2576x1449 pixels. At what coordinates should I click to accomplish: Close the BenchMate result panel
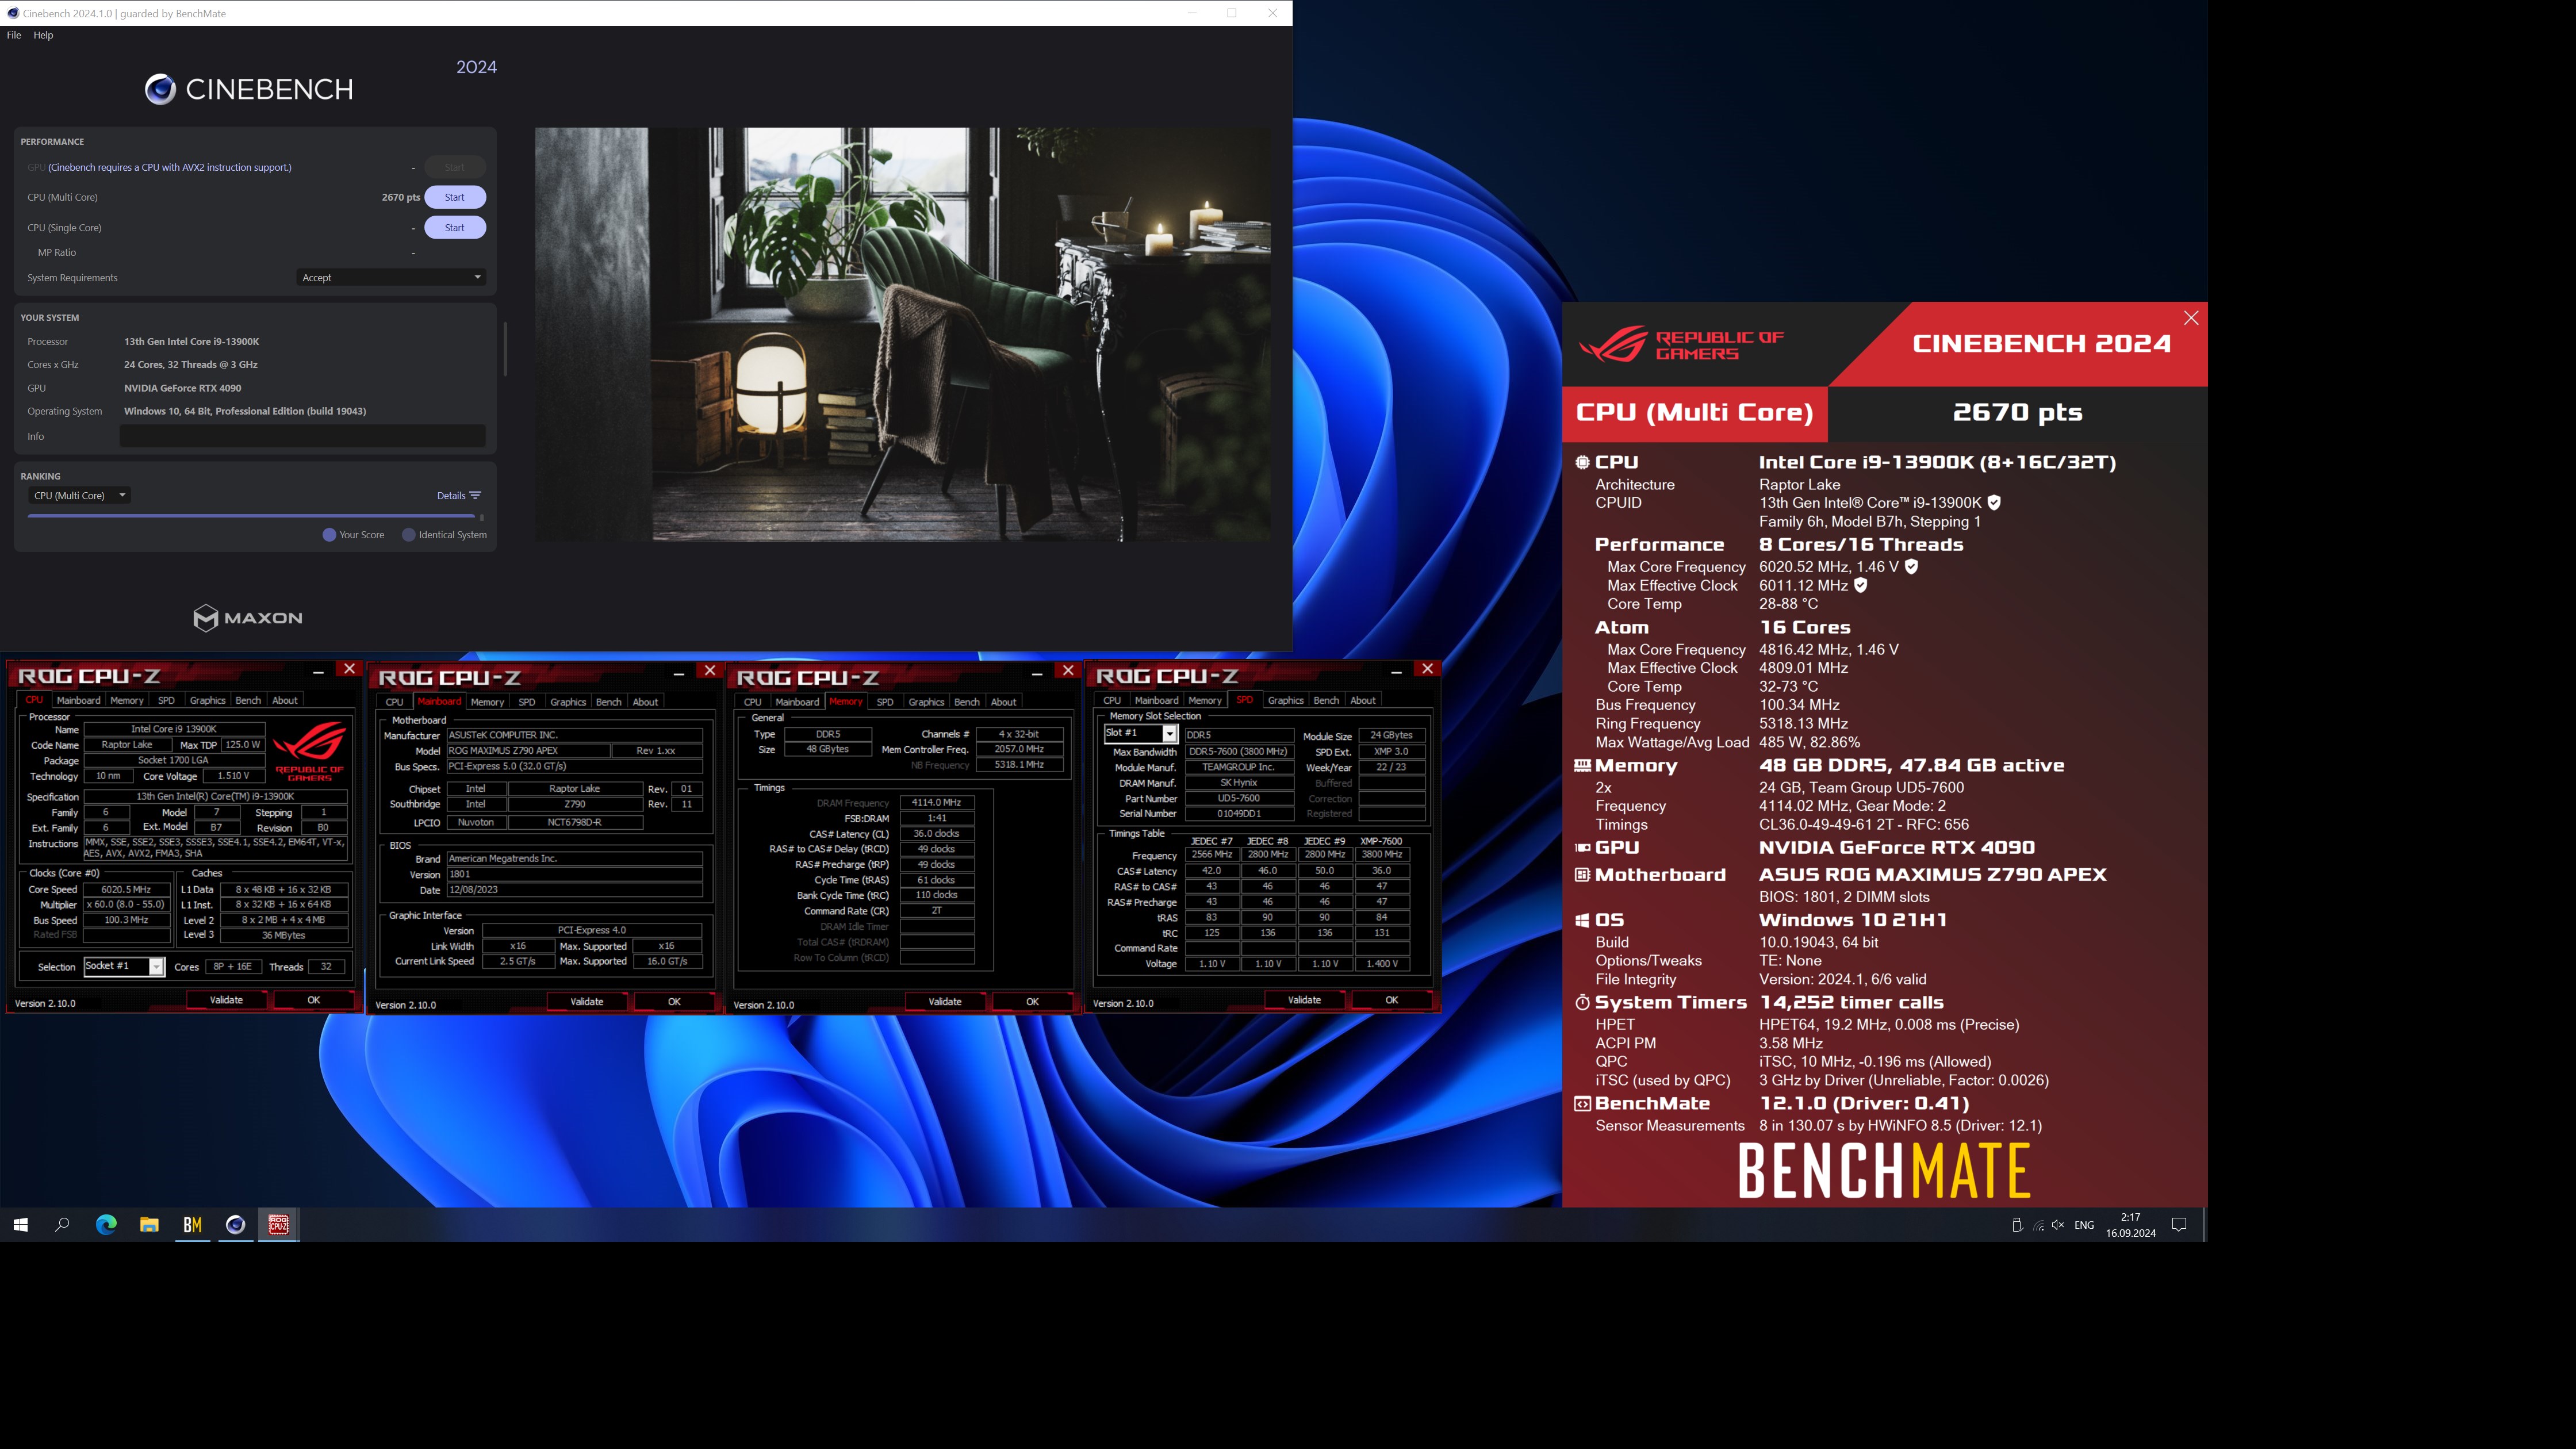tap(2191, 318)
